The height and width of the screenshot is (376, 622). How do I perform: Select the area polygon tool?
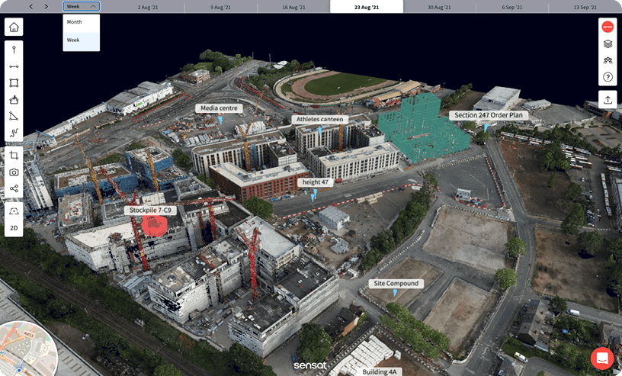[x=14, y=82]
